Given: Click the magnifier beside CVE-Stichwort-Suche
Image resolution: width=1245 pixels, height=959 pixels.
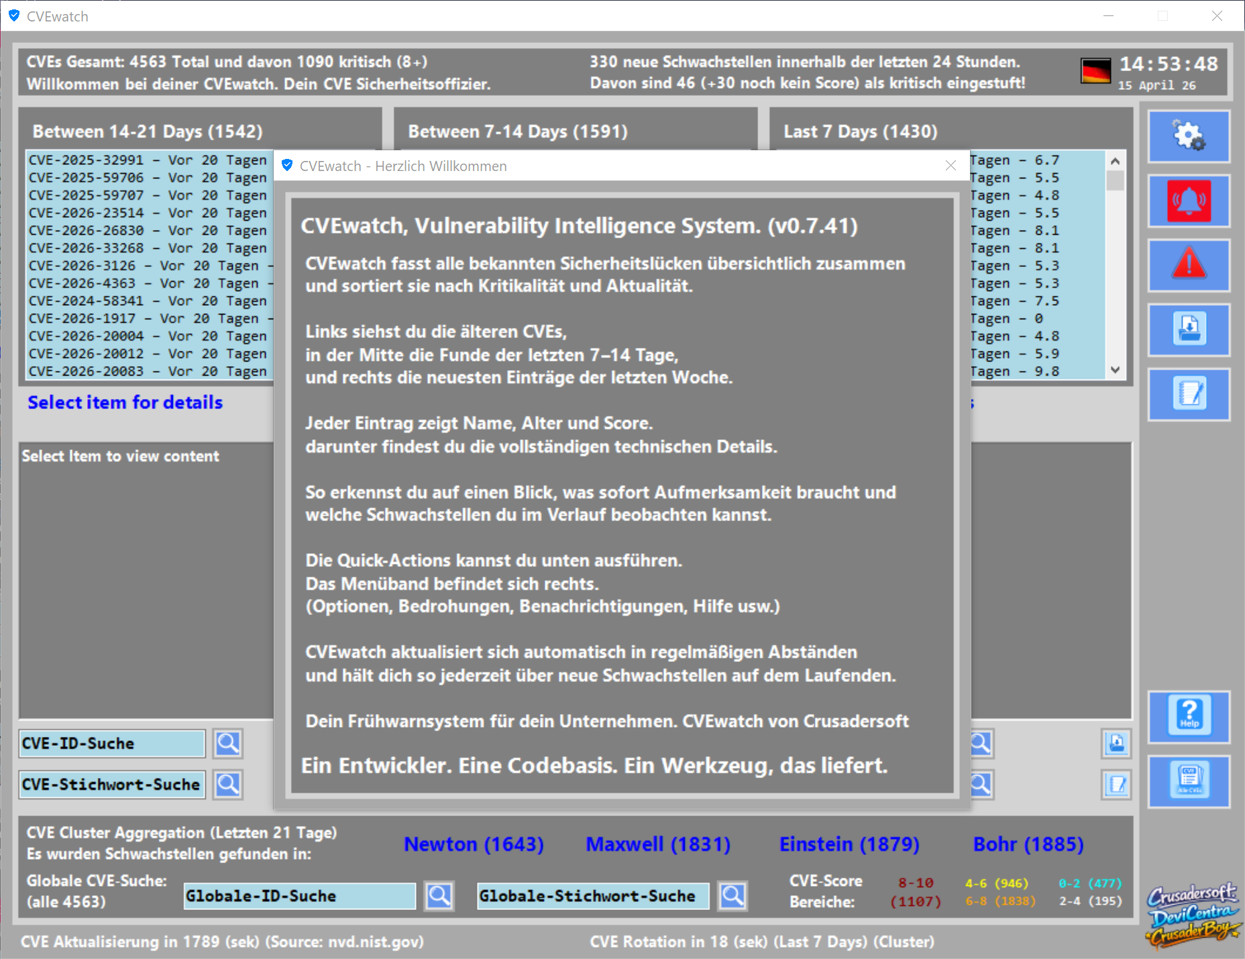Looking at the screenshot, I should point(228,785).
